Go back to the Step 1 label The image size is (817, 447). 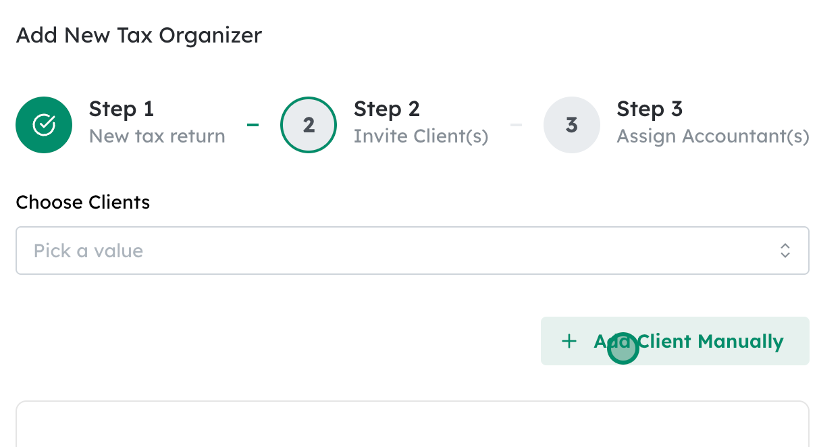coord(122,109)
